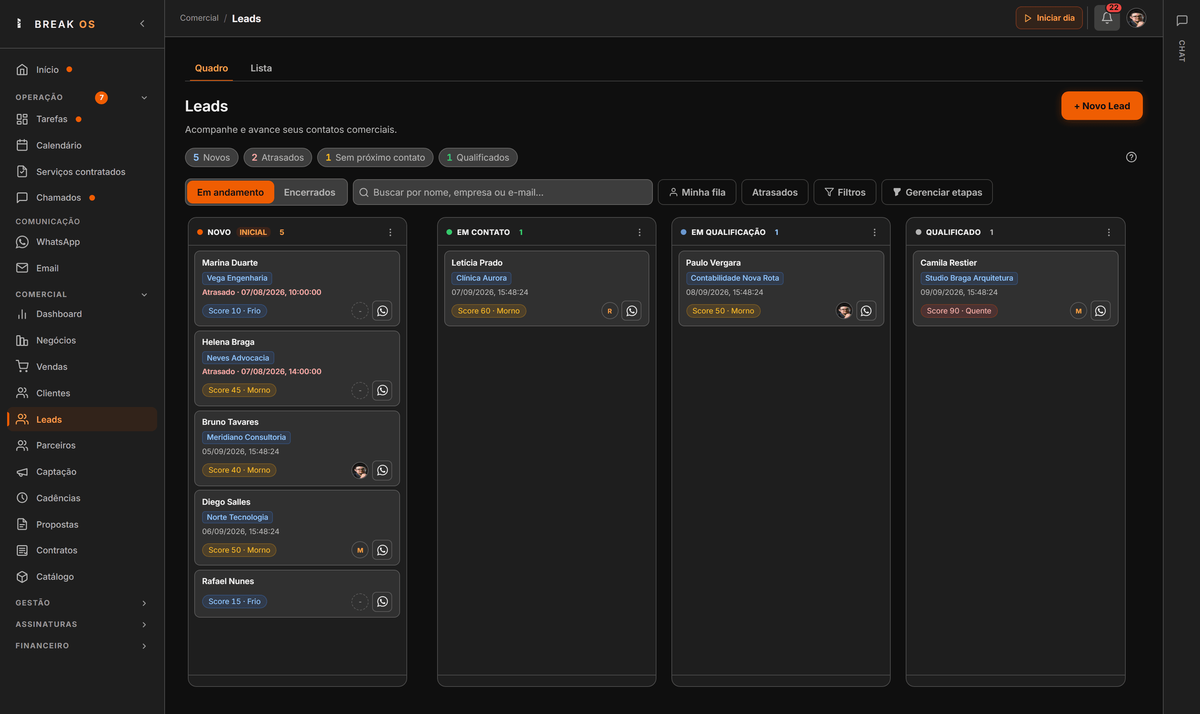This screenshot has width=1200, height=714.
Task: Click the lead search input field
Action: [x=502, y=192]
